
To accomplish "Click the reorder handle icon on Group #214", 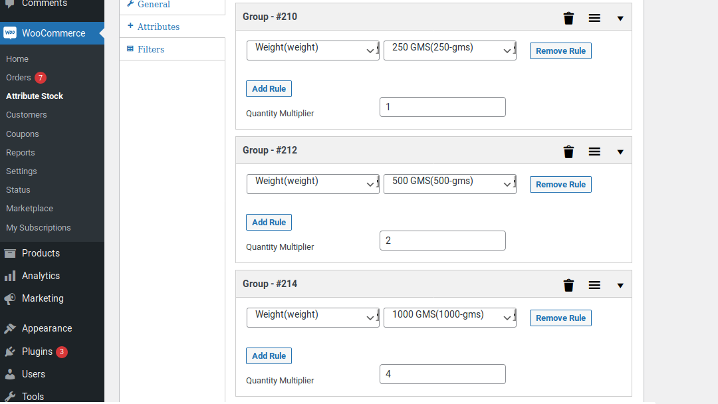I will 594,286.
